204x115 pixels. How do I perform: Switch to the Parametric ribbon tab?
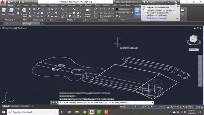point(54,5)
